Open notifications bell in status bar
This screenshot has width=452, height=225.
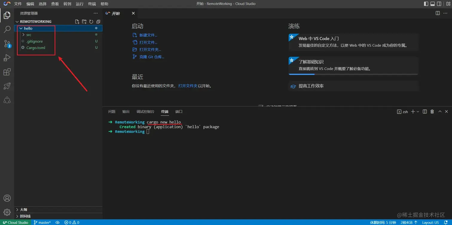click(x=446, y=222)
